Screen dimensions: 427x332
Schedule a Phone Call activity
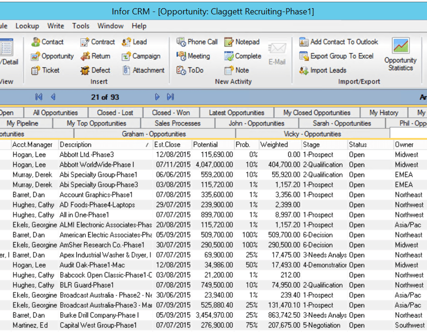197,42
